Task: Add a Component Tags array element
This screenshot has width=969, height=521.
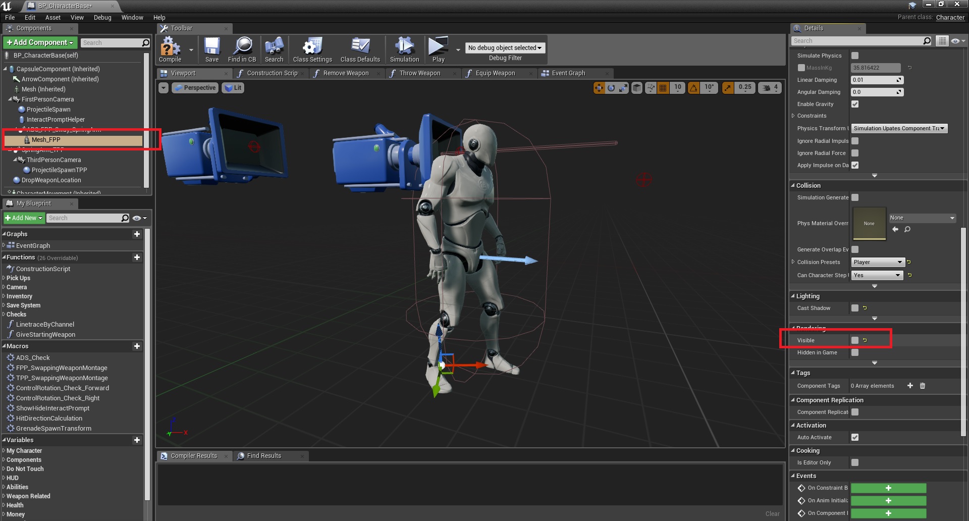Action: coord(910,386)
